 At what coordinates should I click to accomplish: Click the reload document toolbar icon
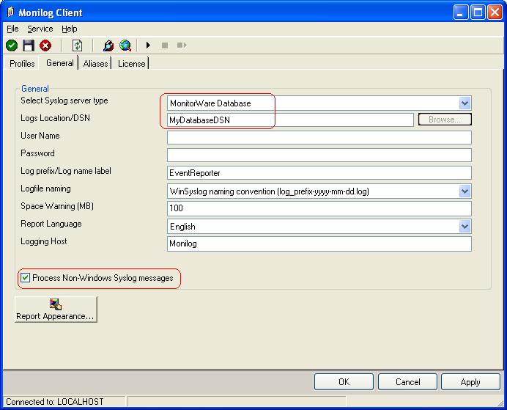tap(77, 45)
